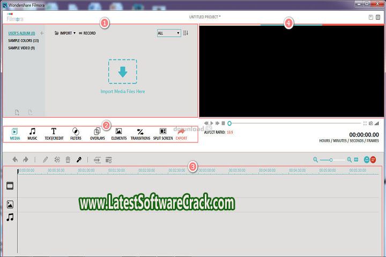Click the red round timeline button
The image size is (386, 257).
click(373, 160)
